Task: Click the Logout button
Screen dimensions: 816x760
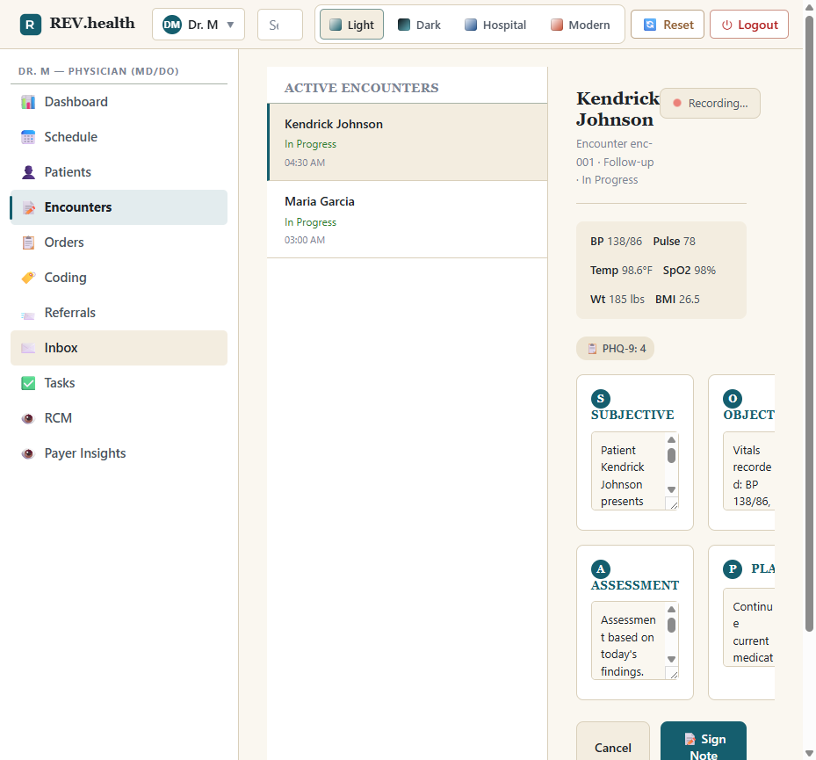Action: [x=749, y=25]
